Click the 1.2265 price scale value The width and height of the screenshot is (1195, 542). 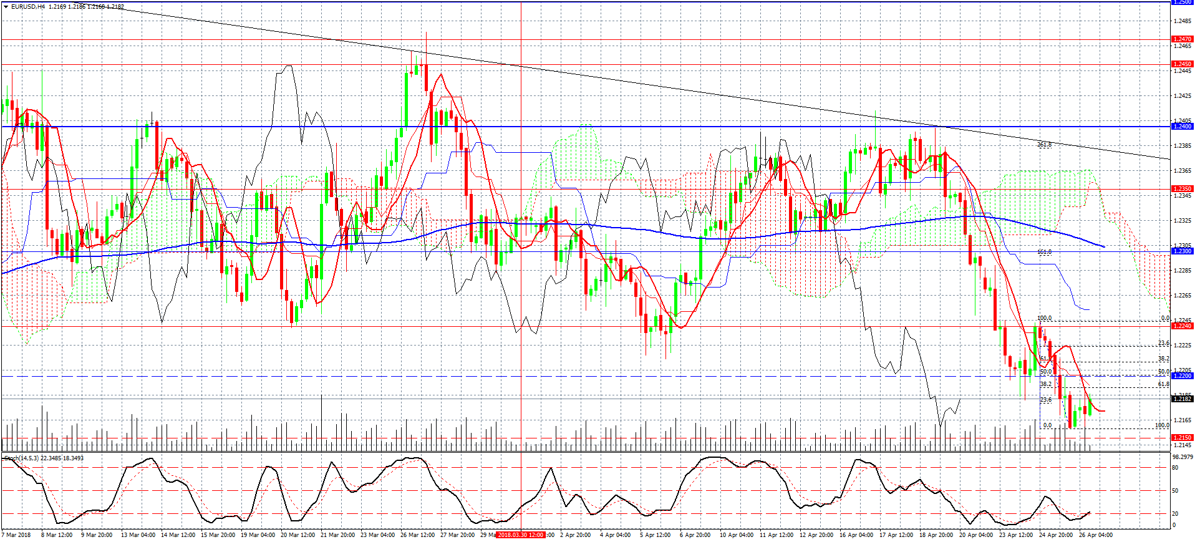1183,296
